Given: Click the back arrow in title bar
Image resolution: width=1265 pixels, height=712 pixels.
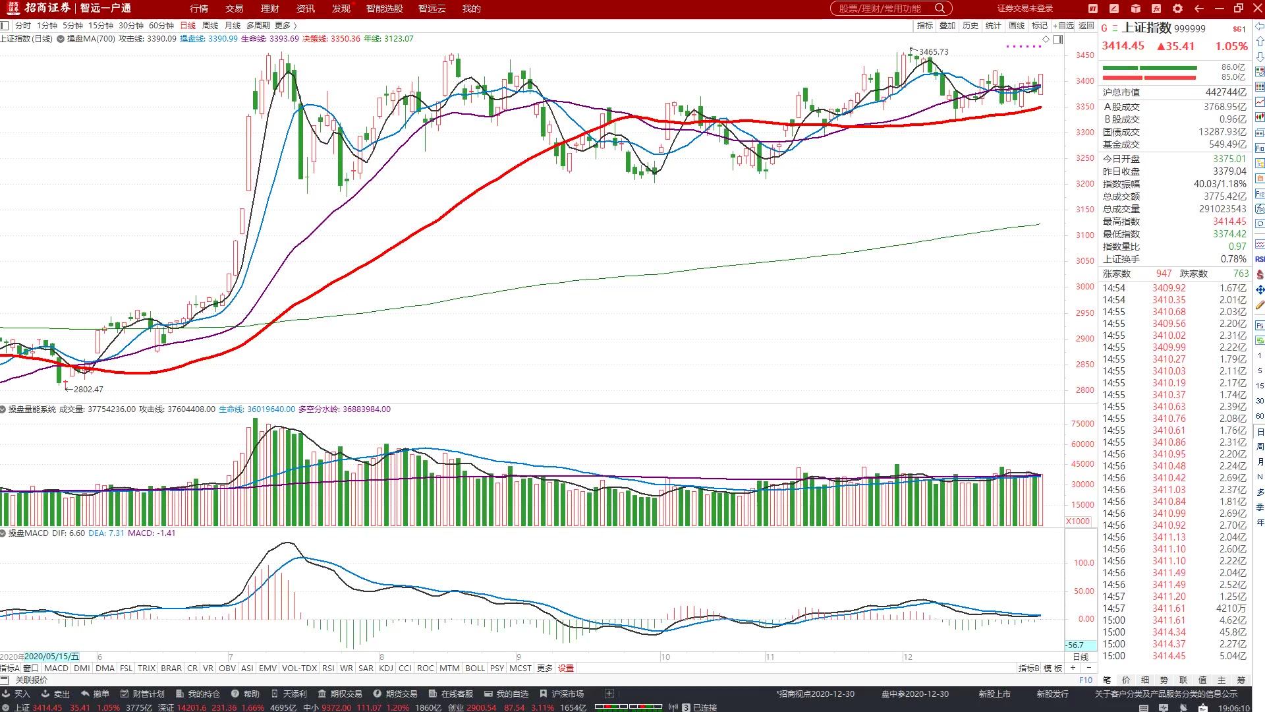Looking at the screenshot, I should click(1199, 9).
